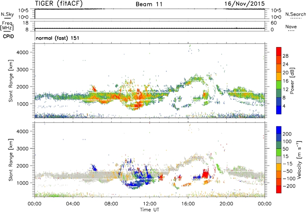The image size is (306, 212).
Task: Click the 1000 tick on power panel axis
Action: tap(22, 104)
